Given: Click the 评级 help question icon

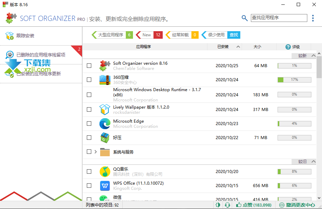Looking at the screenshot, I should (288, 47).
